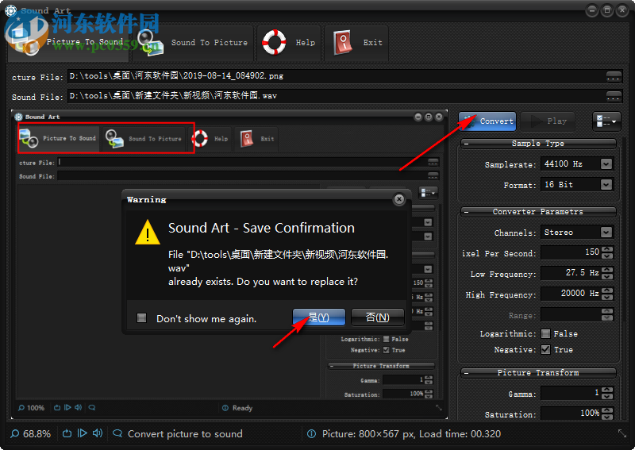Click the 68.8% zoom level text

tap(37, 434)
